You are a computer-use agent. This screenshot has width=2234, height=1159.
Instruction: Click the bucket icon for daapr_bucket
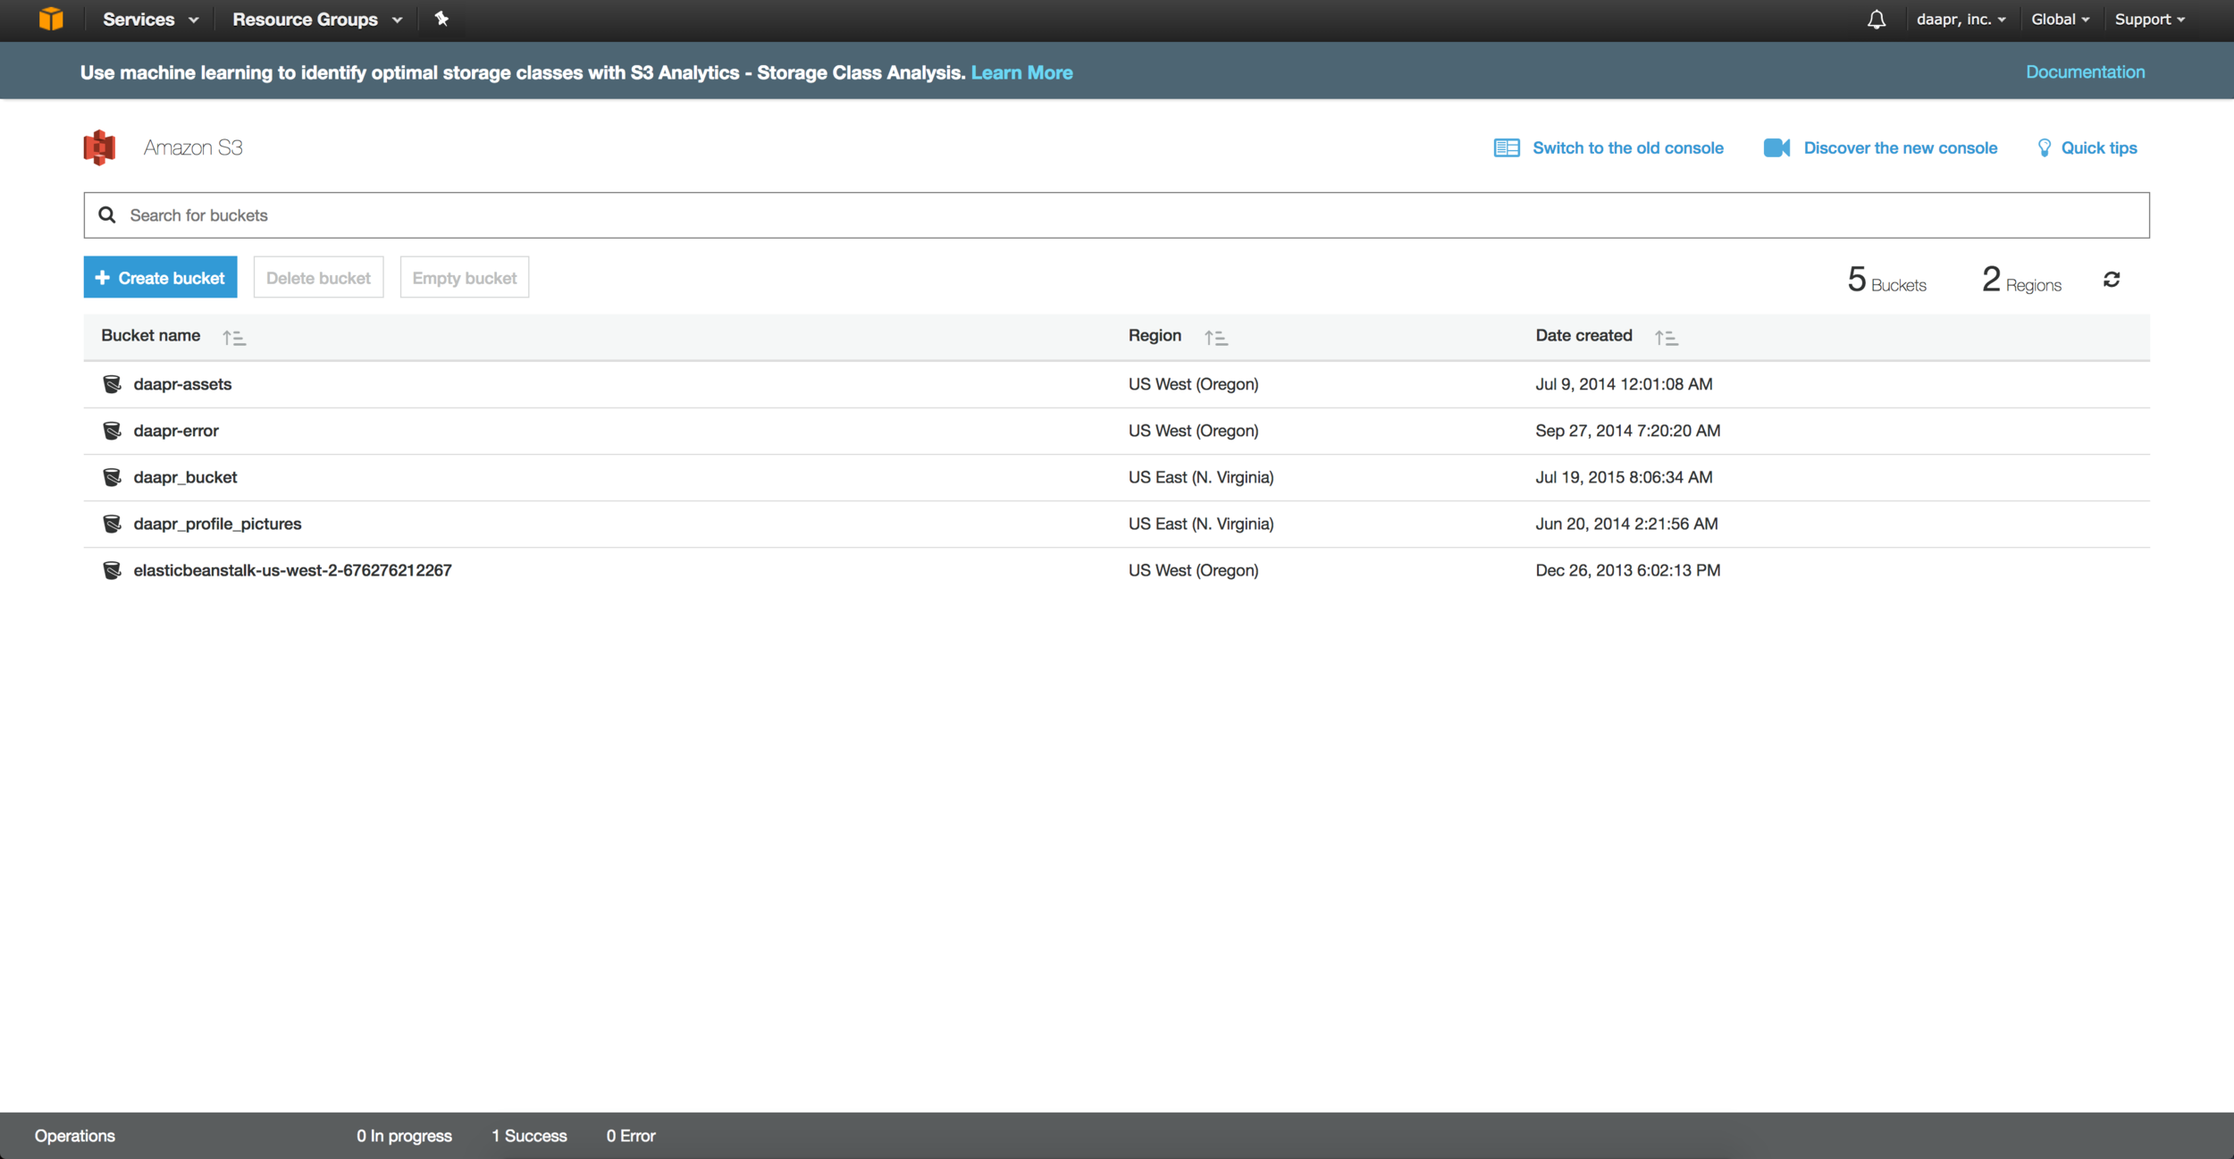[x=112, y=477]
